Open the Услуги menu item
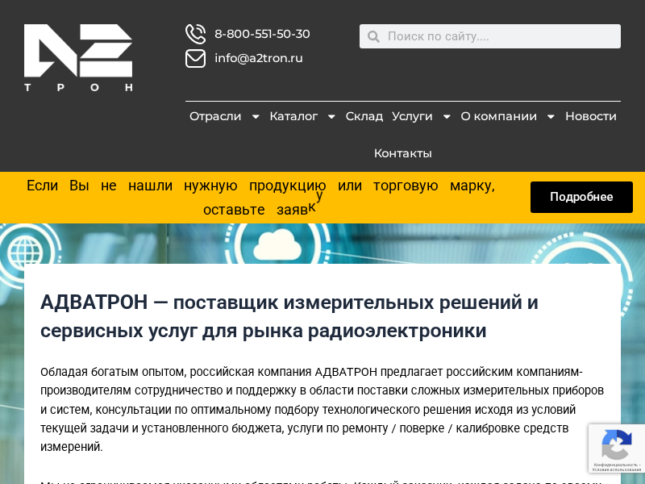Screen dimensions: 645x484 point(412,116)
